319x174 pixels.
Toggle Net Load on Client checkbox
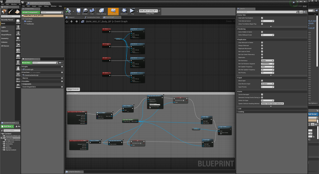[262, 51]
